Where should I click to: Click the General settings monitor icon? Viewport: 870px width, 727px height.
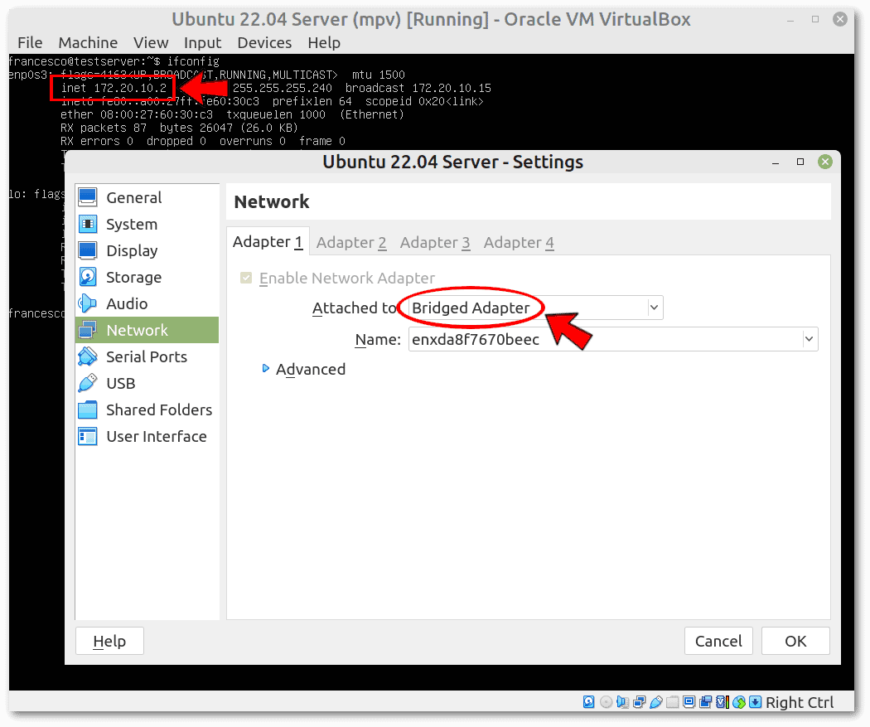point(88,197)
